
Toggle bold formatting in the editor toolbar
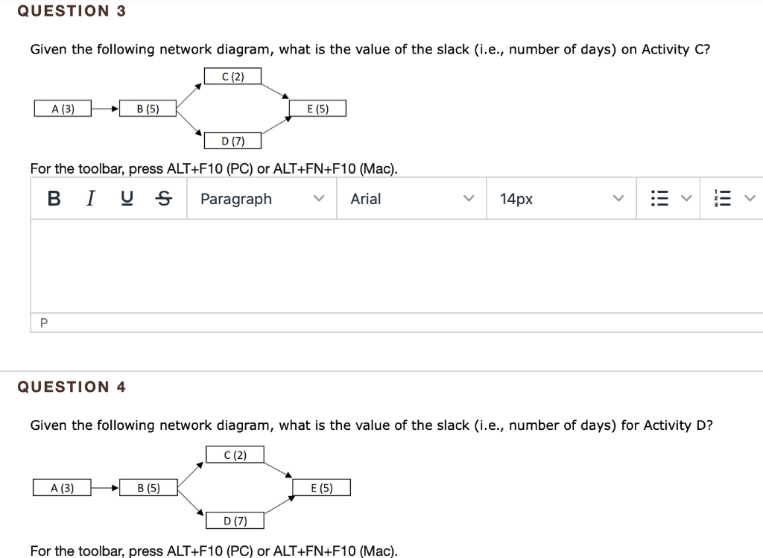tap(52, 198)
